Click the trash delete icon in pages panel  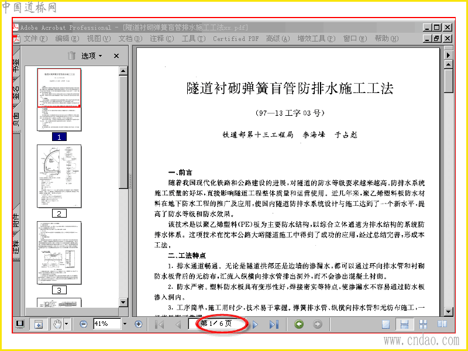tap(71, 56)
